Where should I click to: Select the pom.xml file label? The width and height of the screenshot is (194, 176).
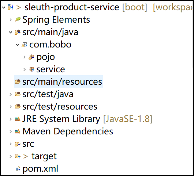click(40, 169)
